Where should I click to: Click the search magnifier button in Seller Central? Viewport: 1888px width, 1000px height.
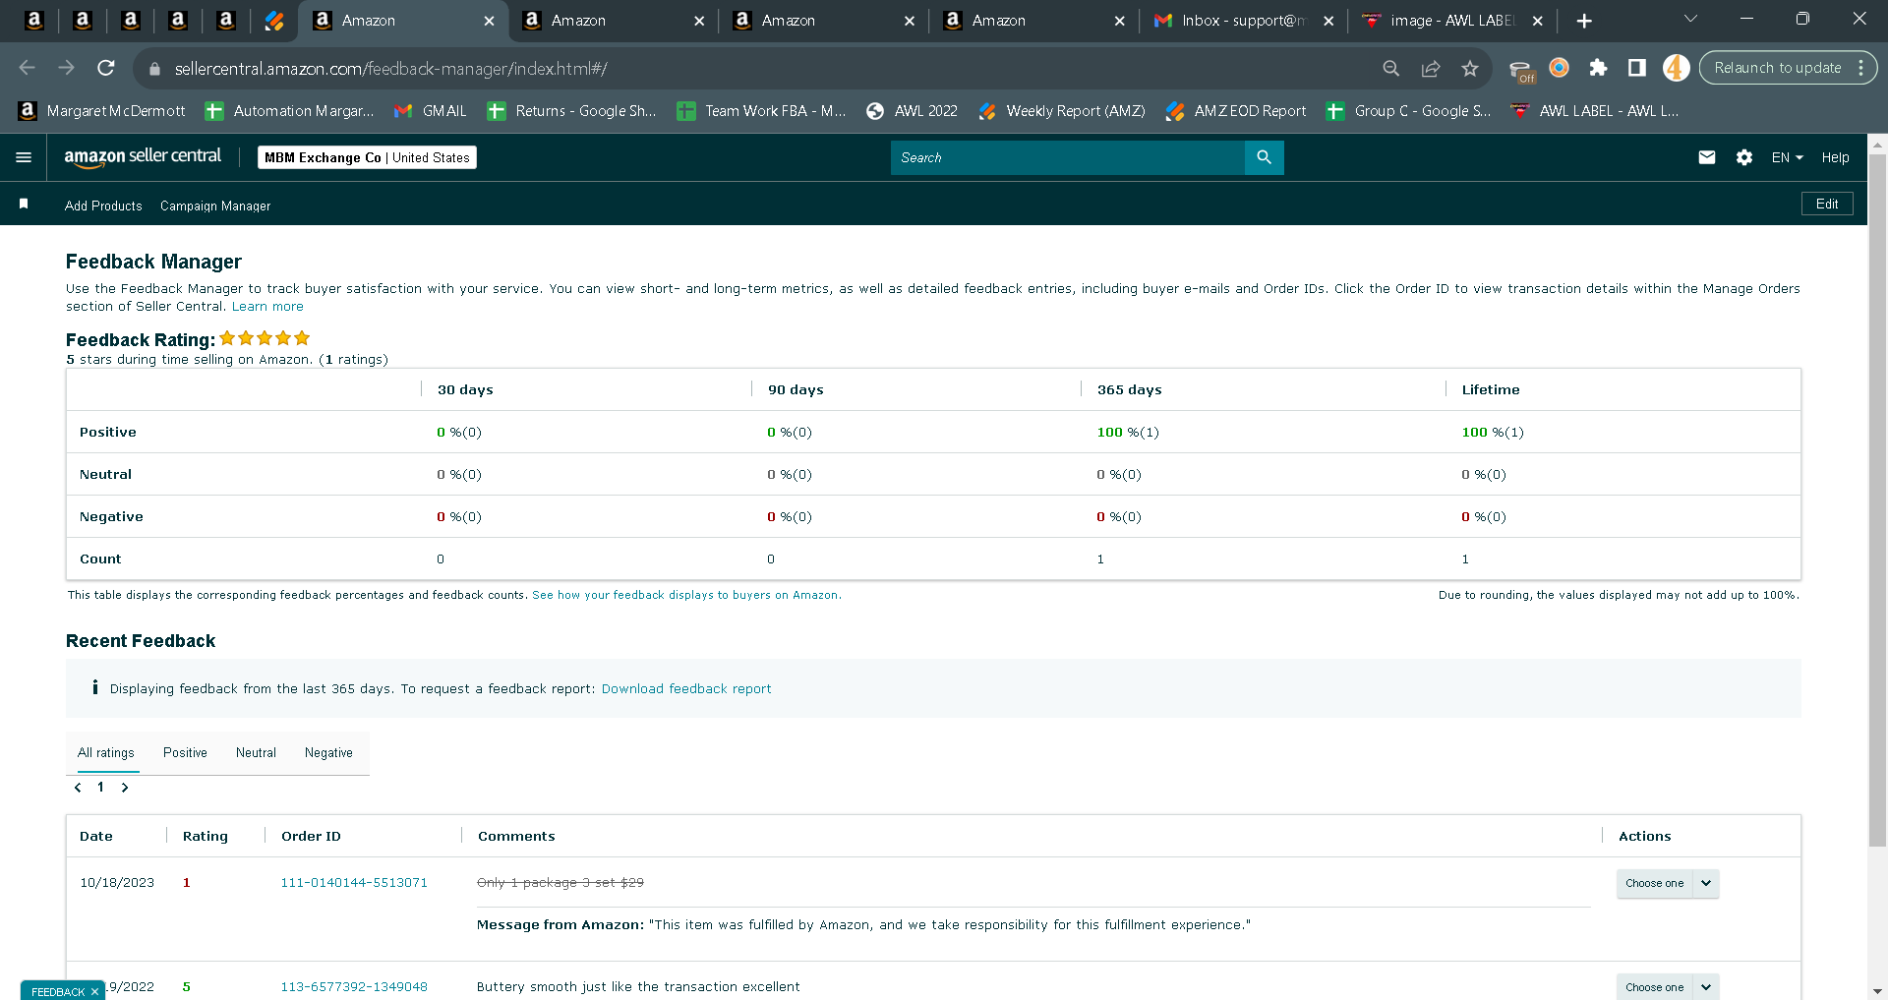[1264, 157]
